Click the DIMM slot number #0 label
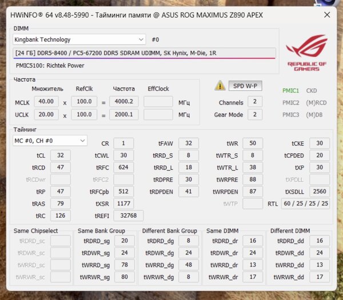 tap(155, 39)
